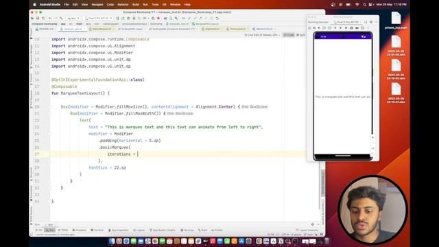Open the Layout Inspector tool window
This screenshot has height=247, width=439.
307,231
